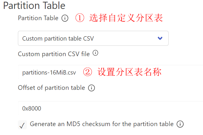Toggle the Generate MD5 checksum checkbox
The width and height of the screenshot is (203, 135).
point(22,125)
